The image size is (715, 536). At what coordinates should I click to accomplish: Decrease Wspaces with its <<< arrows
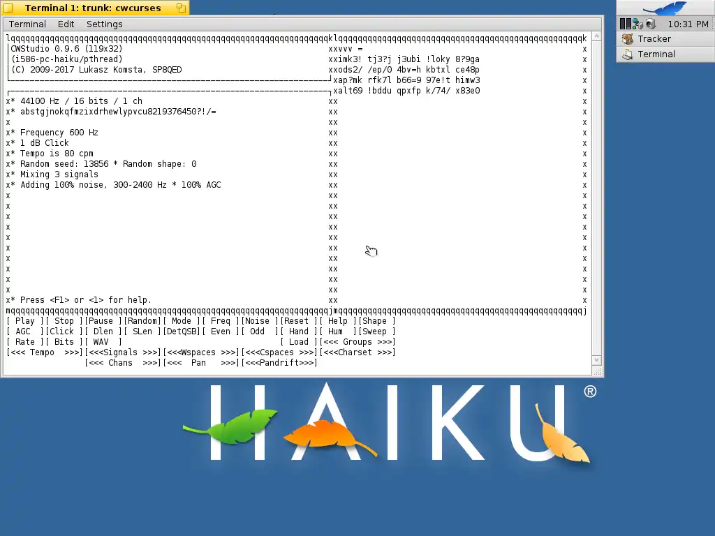175,352
